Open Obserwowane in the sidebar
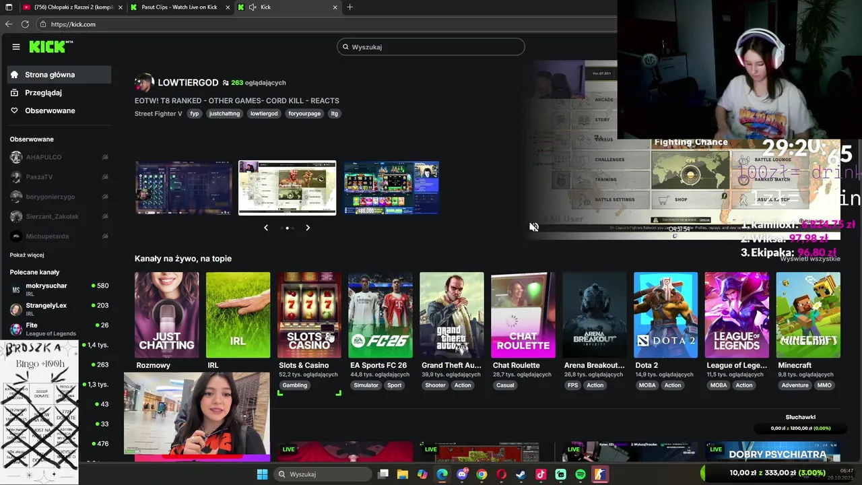Image resolution: width=862 pixels, height=485 pixels. (59, 110)
